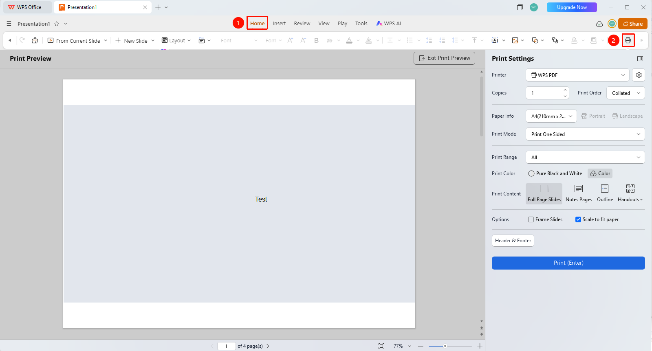Screen dimensions: 652x351
Task: Choose Notes Pages print content
Action: coord(579,193)
